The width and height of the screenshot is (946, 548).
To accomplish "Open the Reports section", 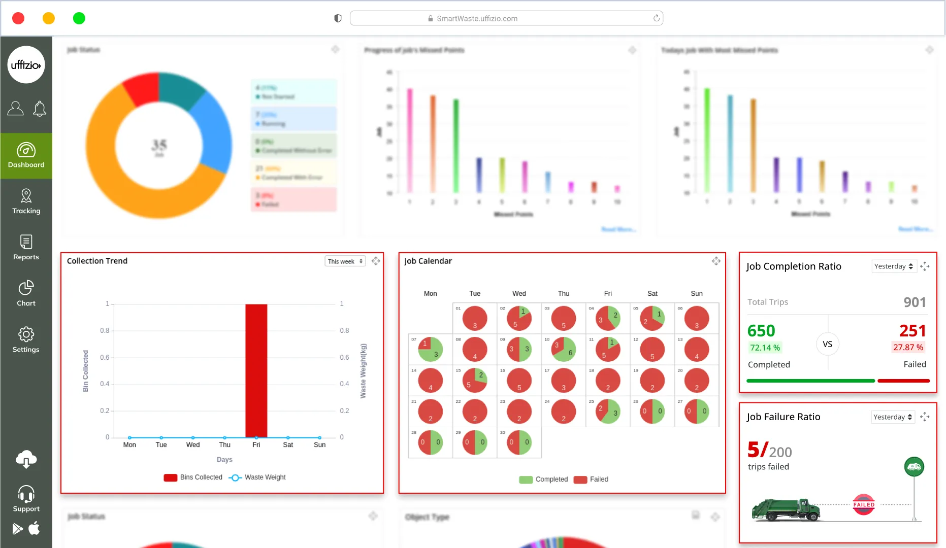I will coord(26,248).
